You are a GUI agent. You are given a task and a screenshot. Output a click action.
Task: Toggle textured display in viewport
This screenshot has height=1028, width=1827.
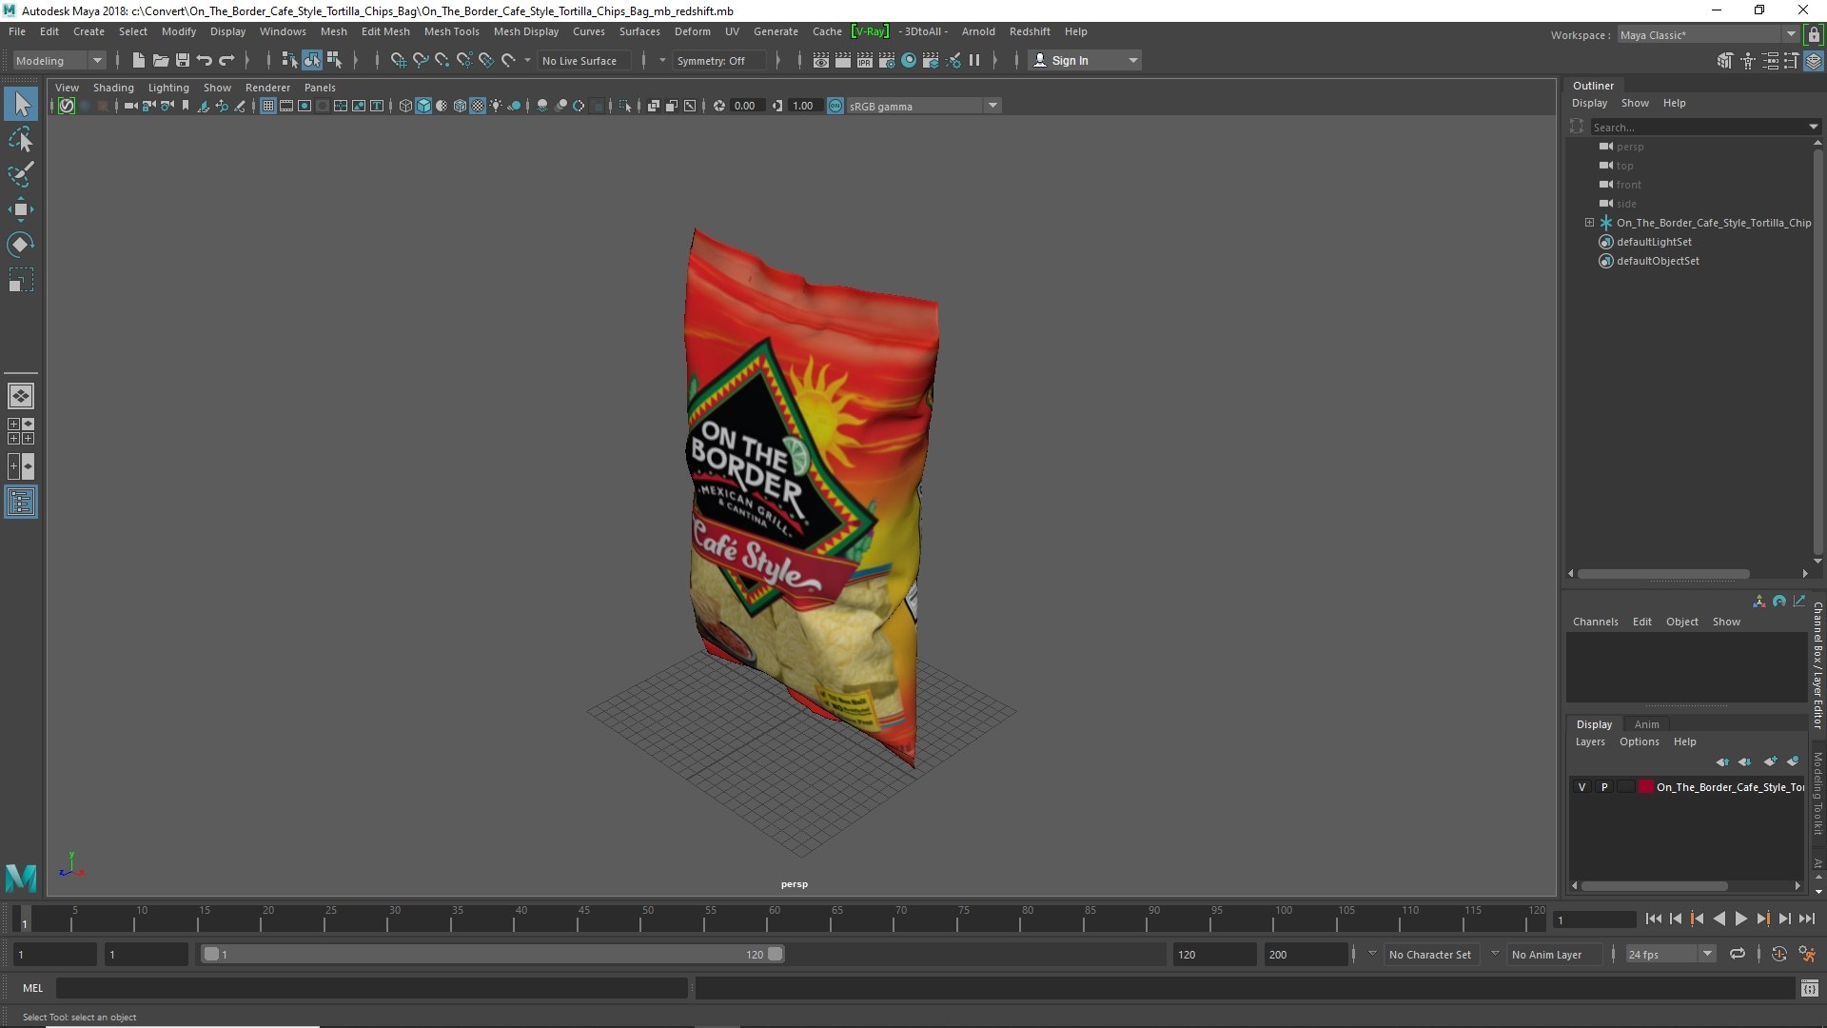pos(478,106)
